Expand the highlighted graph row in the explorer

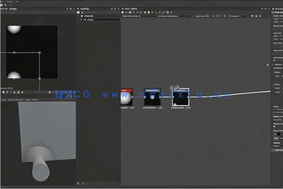click(x=81, y=19)
